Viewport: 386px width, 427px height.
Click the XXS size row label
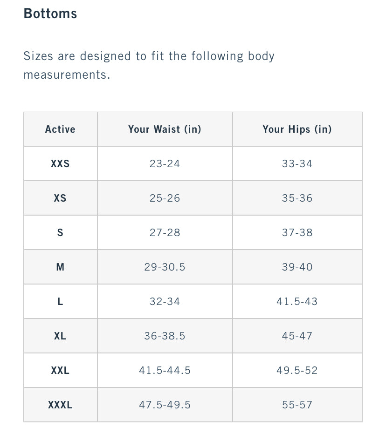point(60,164)
